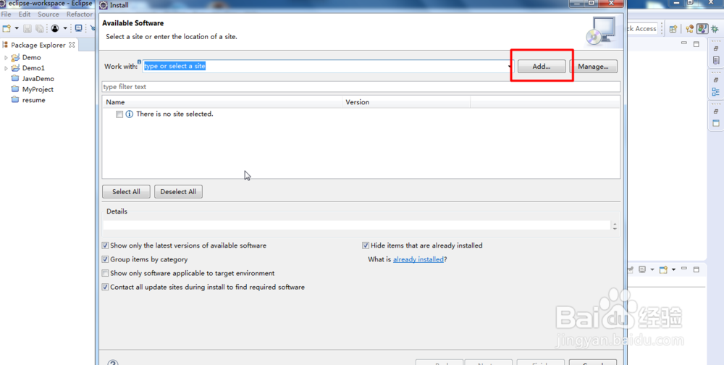Toggle Hide items that are already installed
The height and width of the screenshot is (365, 724).
[366, 246]
